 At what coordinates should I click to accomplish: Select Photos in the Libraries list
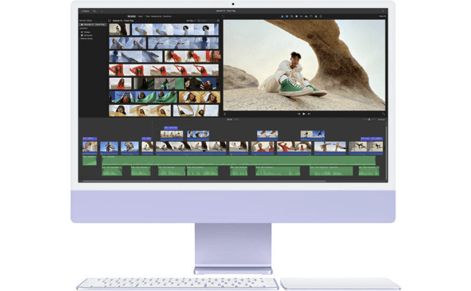click(x=87, y=32)
